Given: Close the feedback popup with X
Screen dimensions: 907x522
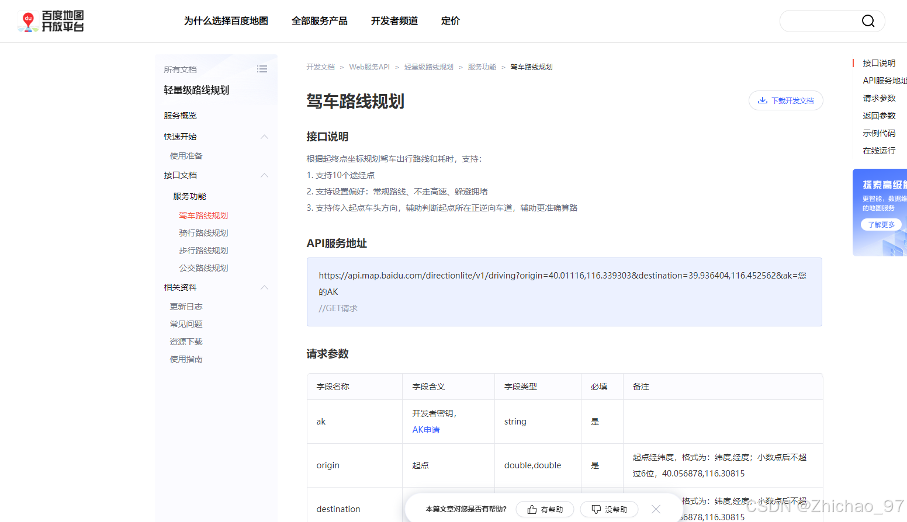Looking at the screenshot, I should click(656, 509).
